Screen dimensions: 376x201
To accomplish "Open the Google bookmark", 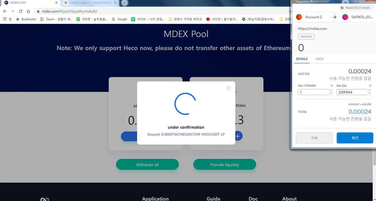I will pos(119,19).
